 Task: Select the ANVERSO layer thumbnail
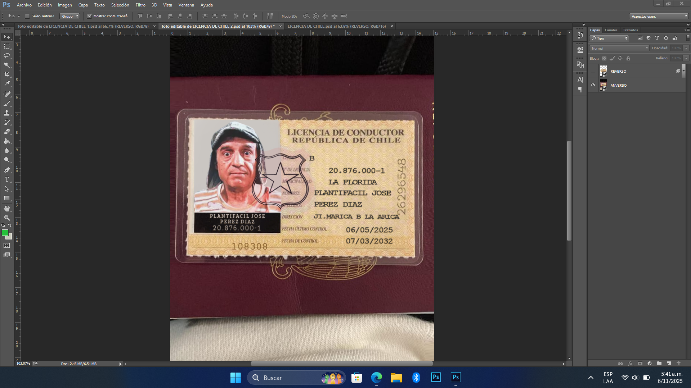pos(603,85)
